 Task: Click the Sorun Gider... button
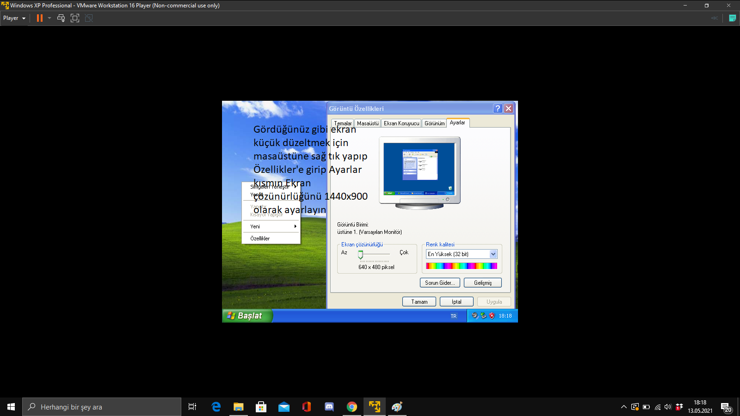click(440, 283)
